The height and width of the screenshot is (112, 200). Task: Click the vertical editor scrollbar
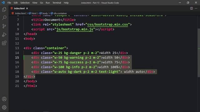[x=199, y=53]
